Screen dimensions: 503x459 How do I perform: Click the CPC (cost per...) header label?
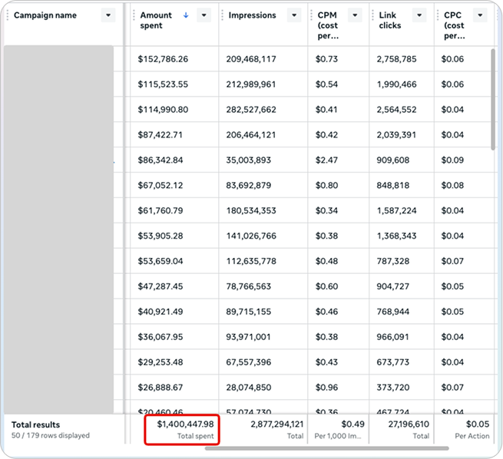pos(455,25)
